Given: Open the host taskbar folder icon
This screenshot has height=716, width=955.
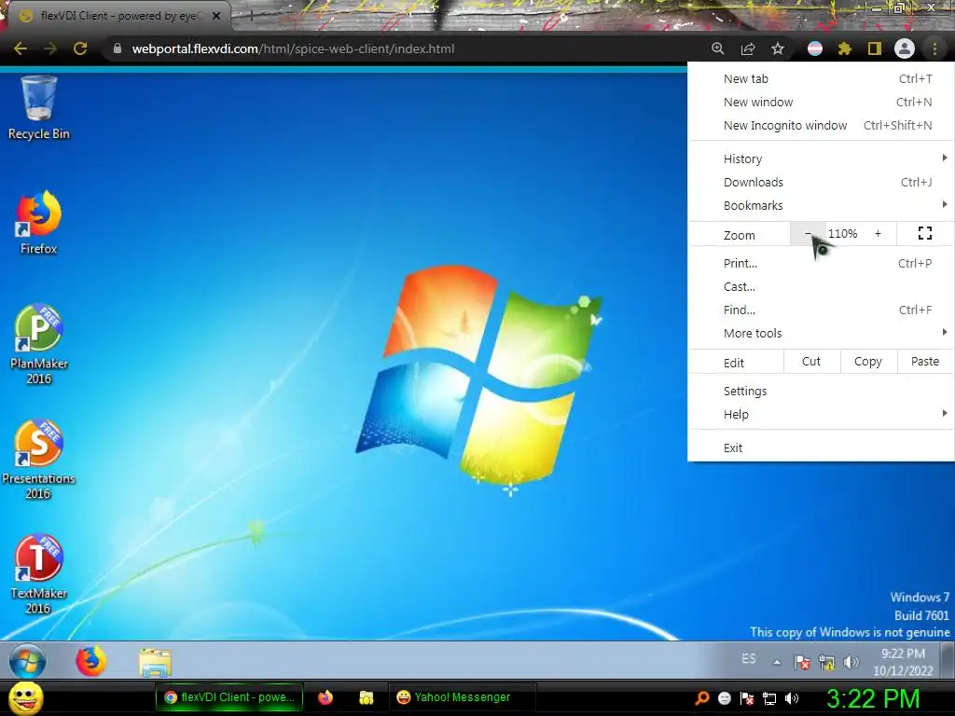Looking at the screenshot, I should (x=366, y=697).
